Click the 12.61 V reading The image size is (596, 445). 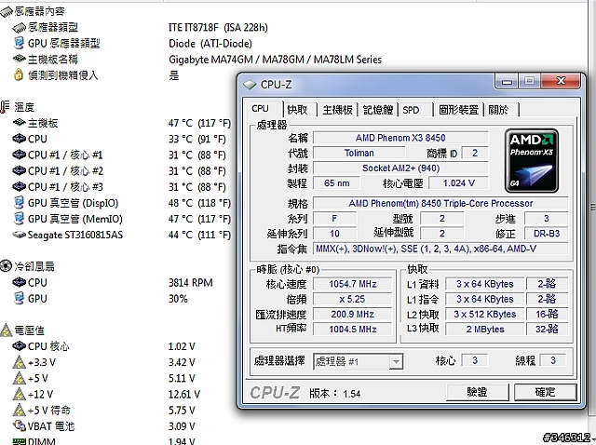pos(184,395)
